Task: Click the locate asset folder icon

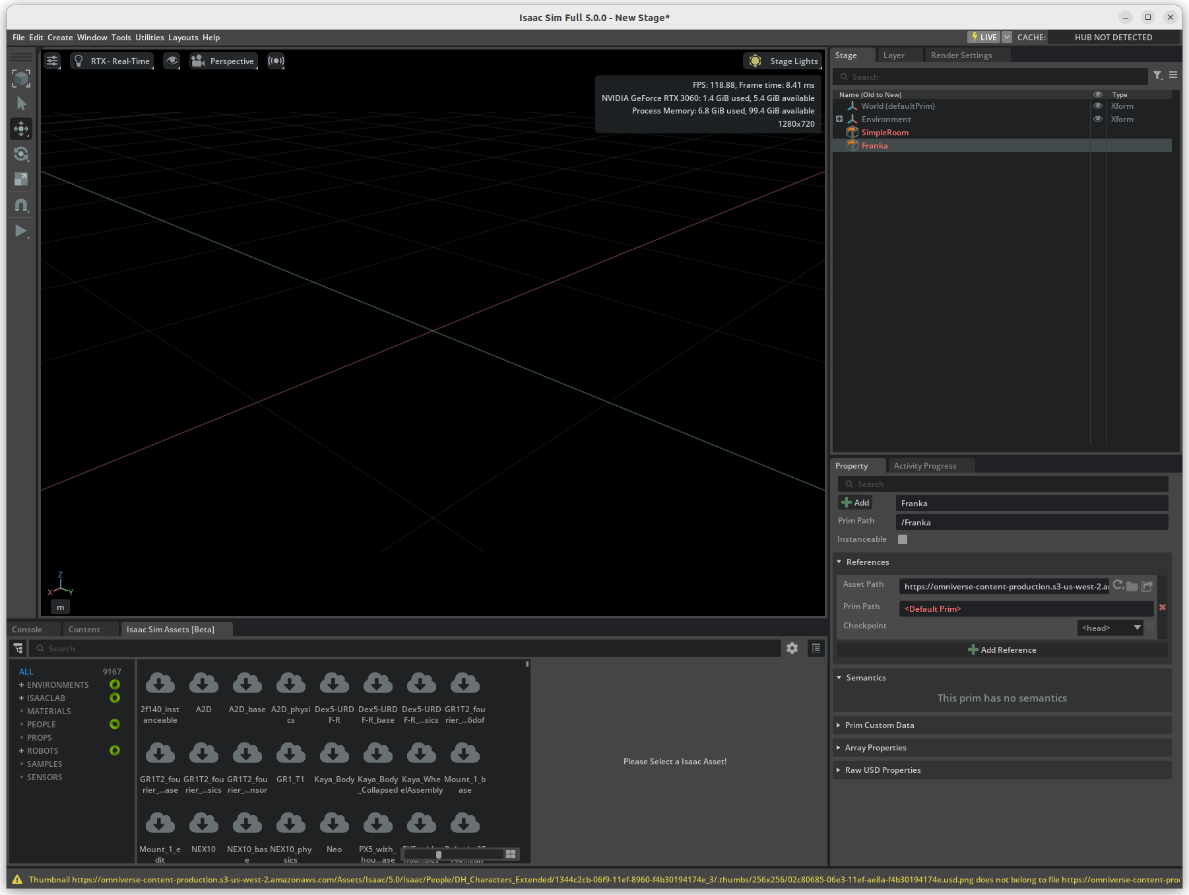Action: point(1132,586)
